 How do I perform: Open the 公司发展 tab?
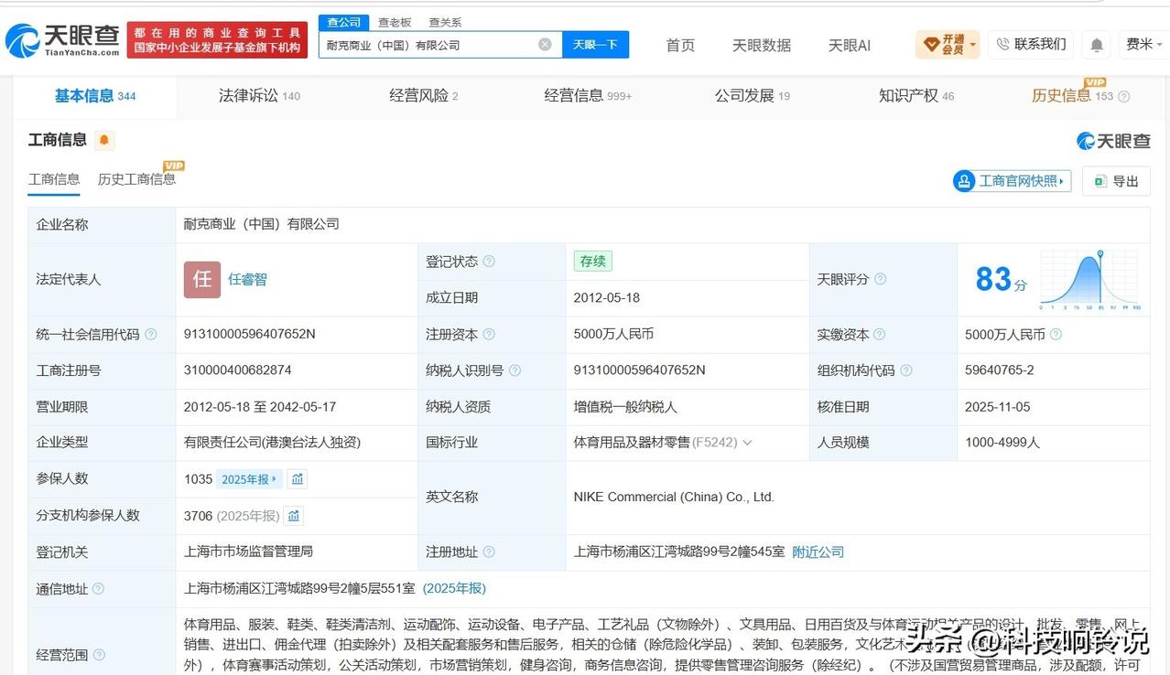753,96
